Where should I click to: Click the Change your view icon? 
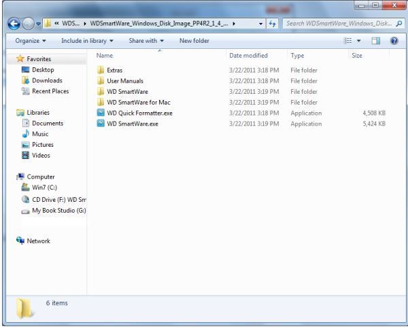click(348, 41)
